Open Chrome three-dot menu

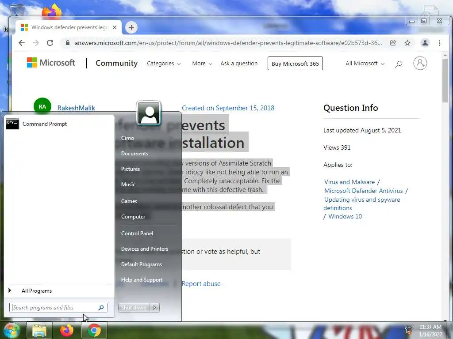(439, 43)
